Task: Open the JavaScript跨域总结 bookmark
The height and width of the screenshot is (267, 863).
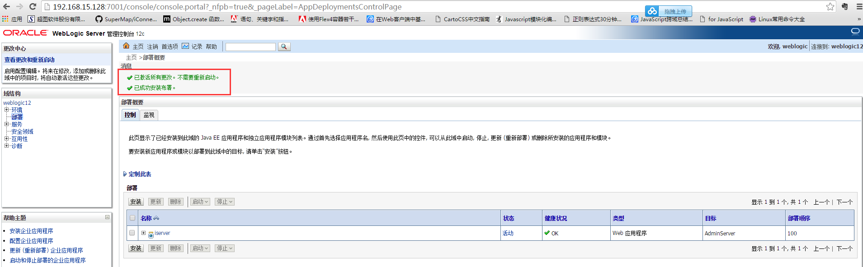Action: 662,19
